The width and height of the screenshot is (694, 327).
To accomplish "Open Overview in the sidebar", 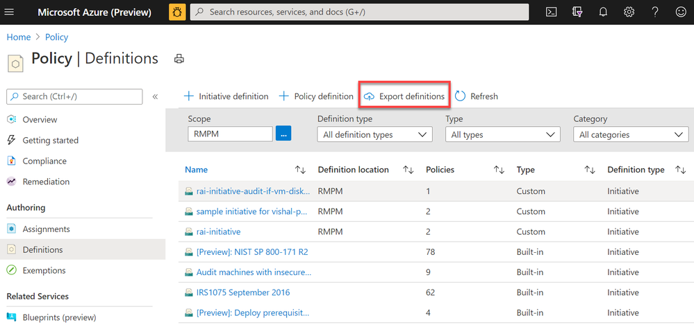I will coord(40,120).
